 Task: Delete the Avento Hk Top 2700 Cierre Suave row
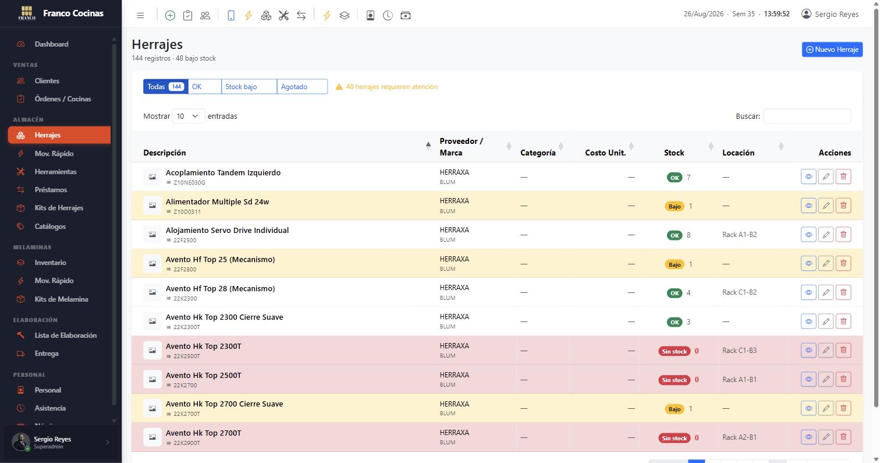coord(843,408)
